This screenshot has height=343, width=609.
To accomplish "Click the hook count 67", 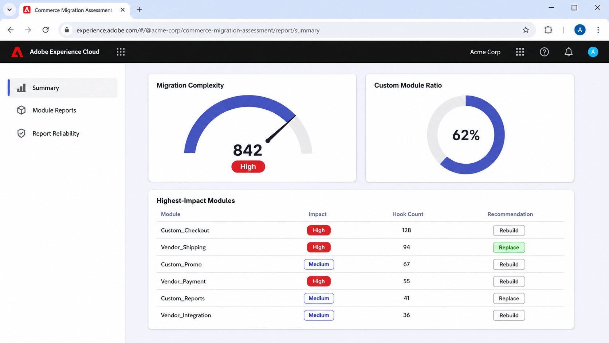I will click(x=406, y=264).
